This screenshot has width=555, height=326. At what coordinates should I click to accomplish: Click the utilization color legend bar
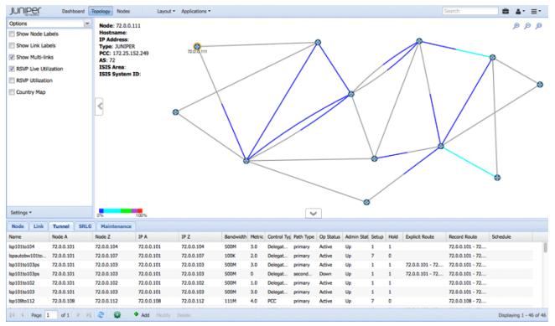[121, 210]
